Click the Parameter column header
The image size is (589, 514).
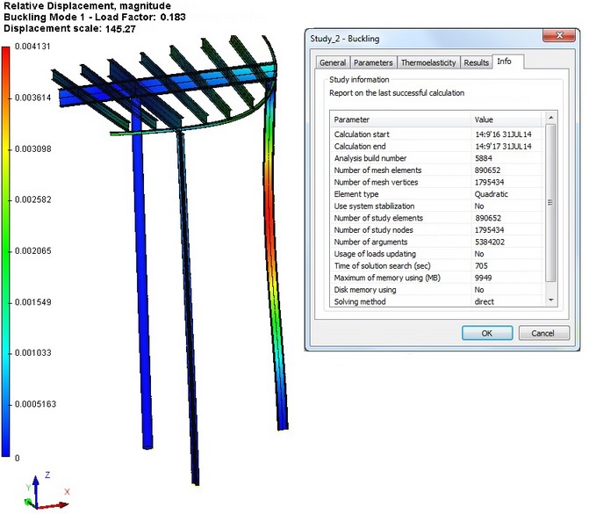[400, 119]
